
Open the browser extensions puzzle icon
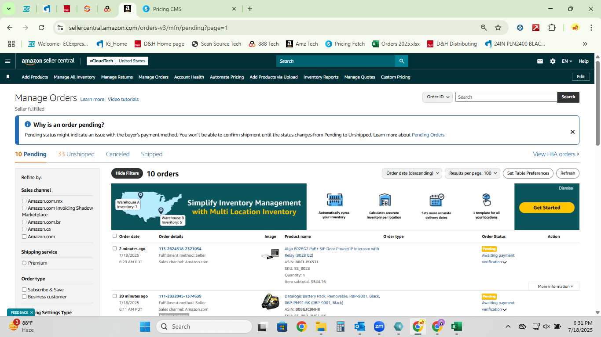[552, 28]
